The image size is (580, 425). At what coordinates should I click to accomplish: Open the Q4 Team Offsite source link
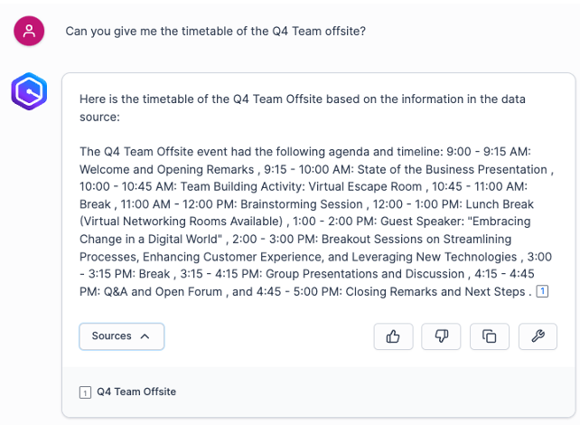tap(136, 392)
